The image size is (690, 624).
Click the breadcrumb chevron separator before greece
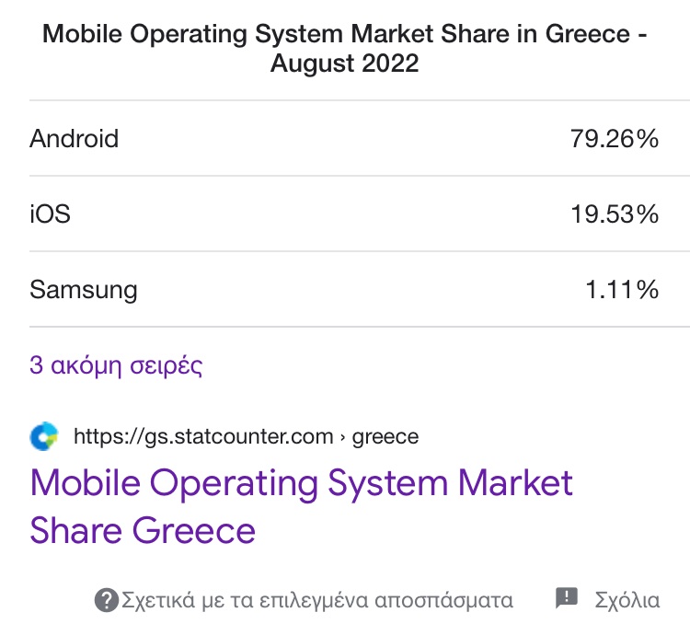(343, 437)
